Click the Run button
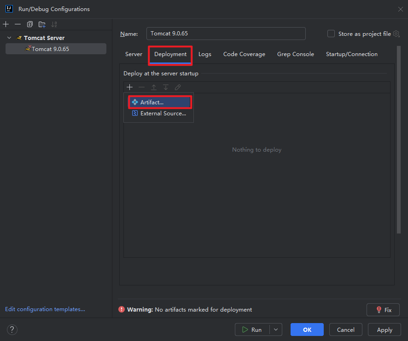The image size is (408, 341). 252,330
